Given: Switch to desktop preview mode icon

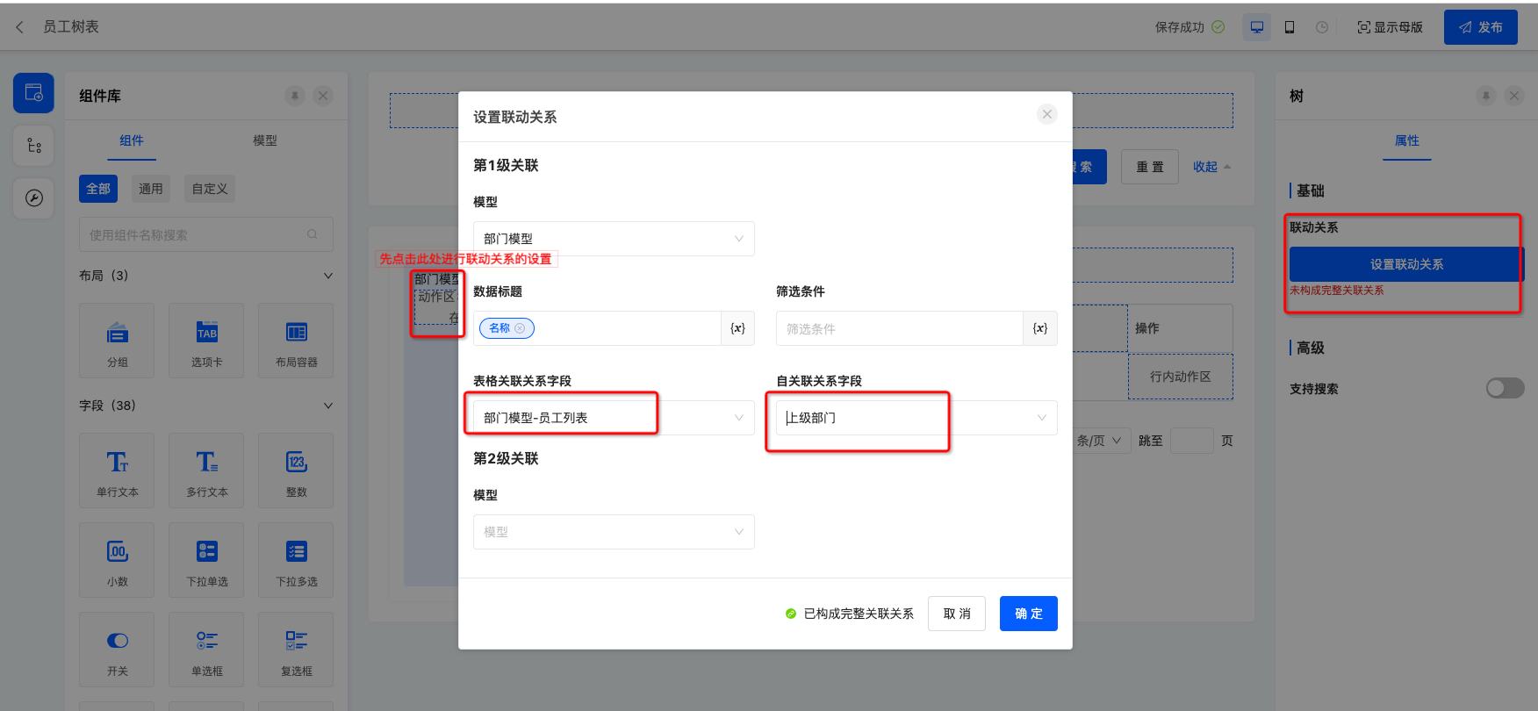Looking at the screenshot, I should pos(1257,27).
